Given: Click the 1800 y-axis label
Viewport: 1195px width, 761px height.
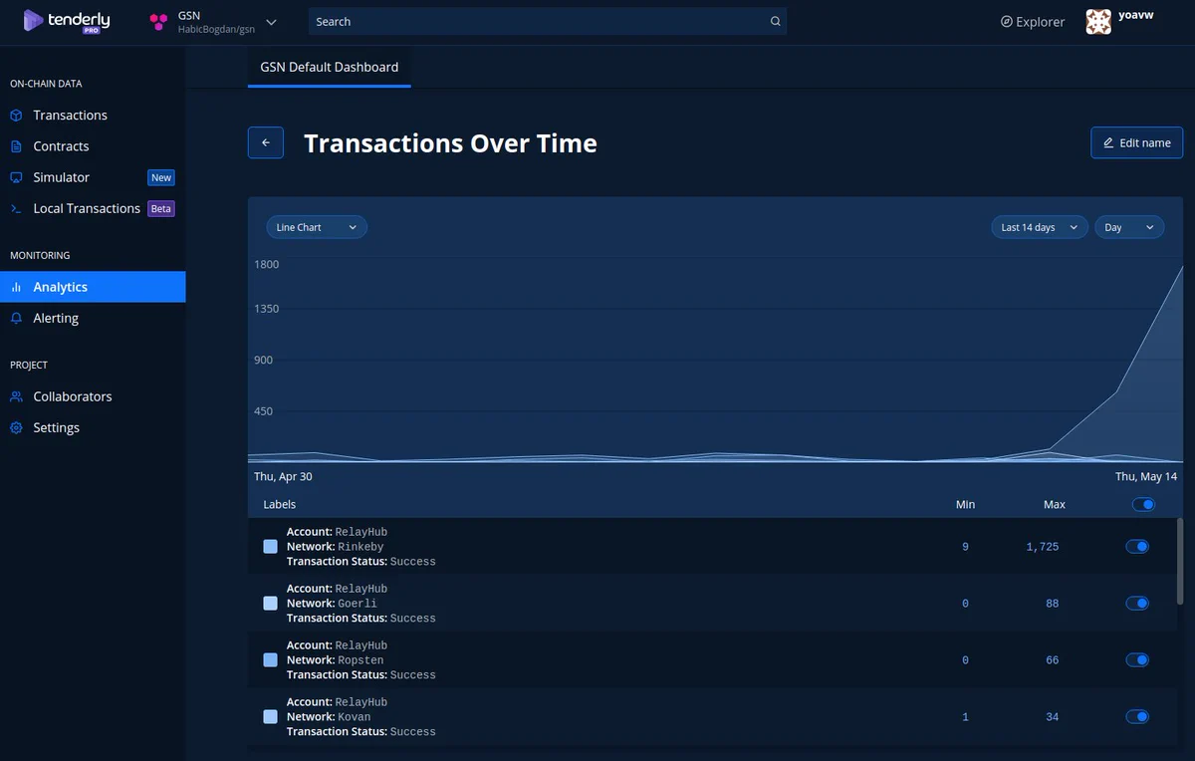Looking at the screenshot, I should [x=267, y=264].
